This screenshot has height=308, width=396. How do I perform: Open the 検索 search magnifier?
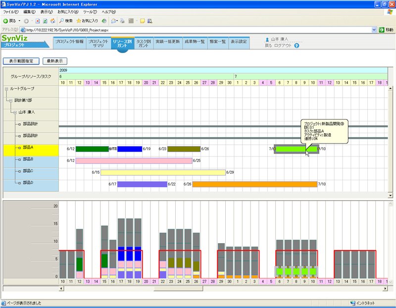pyautogui.click(x=61, y=21)
